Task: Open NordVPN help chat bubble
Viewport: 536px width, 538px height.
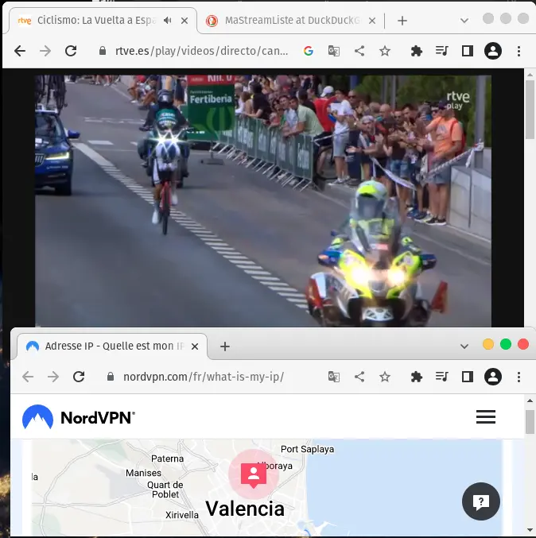Action: click(x=480, y=501)
